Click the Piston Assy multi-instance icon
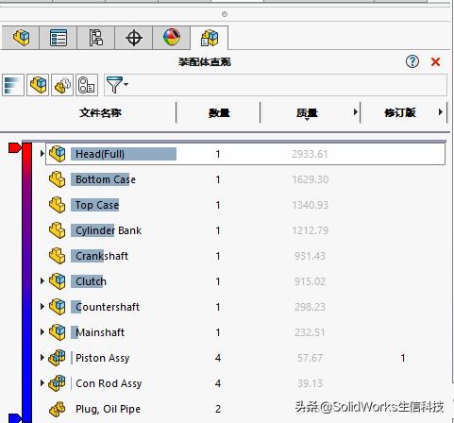The width and height of the screenshot is (454, 423). pyautogui.click(x=58, y=358)
